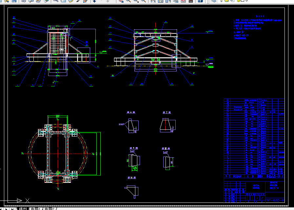294x210 pixels.
Task: Open the QuickCalc calculator icon
Action: (x=191, y=1)
